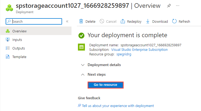Click the Go to resource button
The width and height of the screenshot is (201, 111).
(105, 85)
